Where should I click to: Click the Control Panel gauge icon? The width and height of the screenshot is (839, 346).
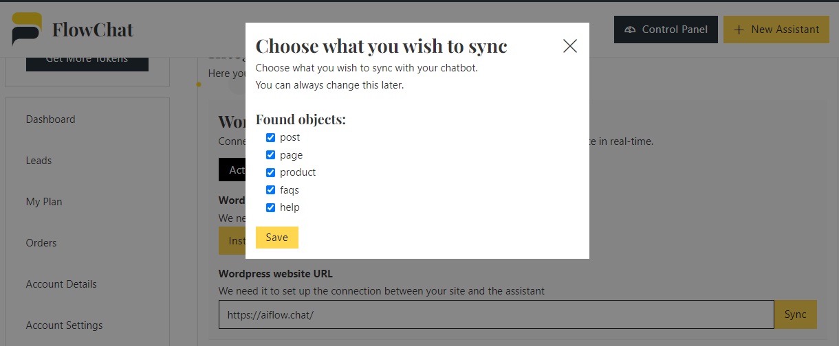(x=630, y=30)
